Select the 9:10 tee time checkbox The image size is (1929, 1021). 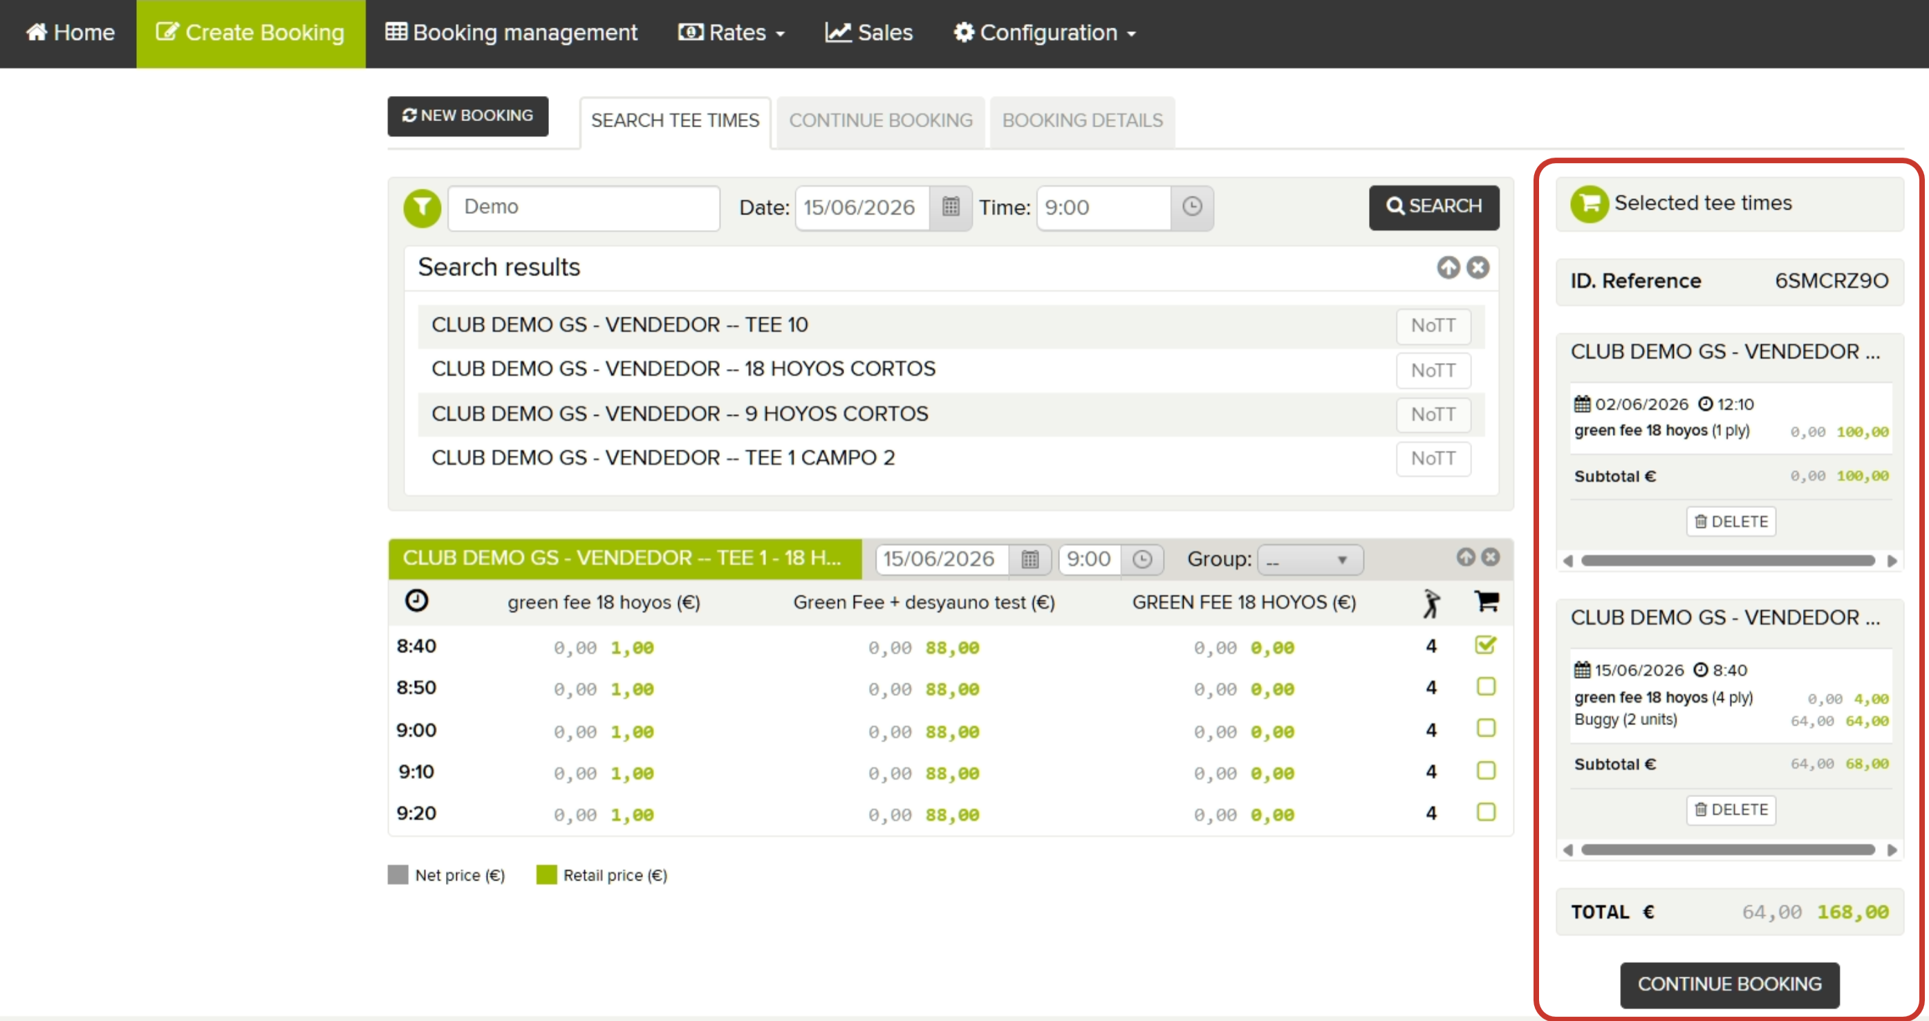(x=1486, y=770)
